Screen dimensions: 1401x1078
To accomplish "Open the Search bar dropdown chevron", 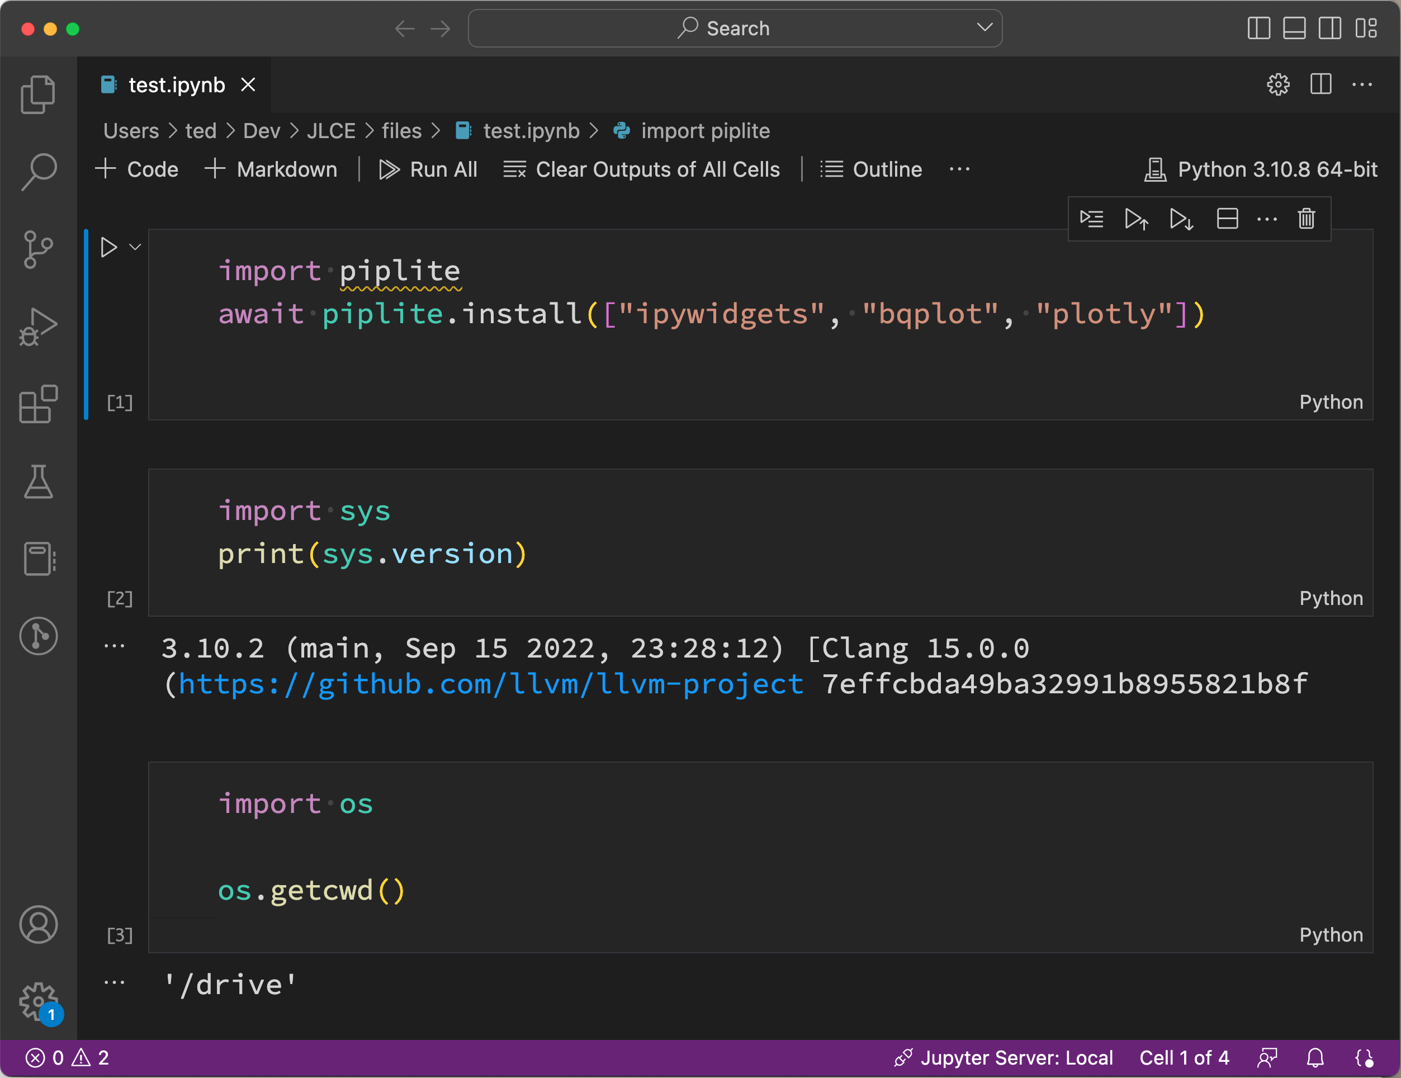I will 984,27.
